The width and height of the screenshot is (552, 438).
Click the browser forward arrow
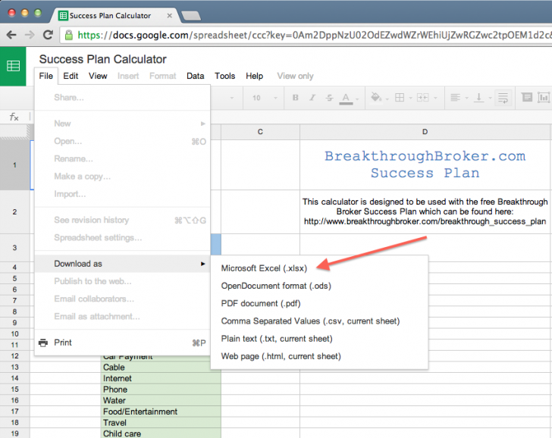pos(30,35)
